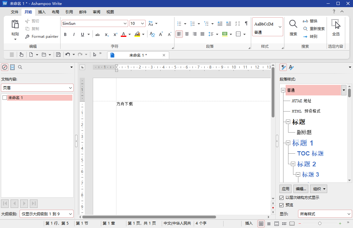
Task: Uncheck 以层次结构方式显示 checkbox
Action: coord(281,198)
